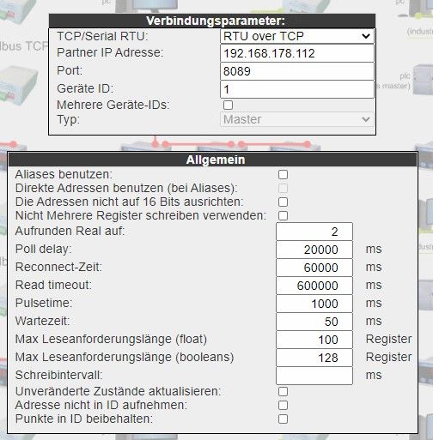Enable Punkte in ID beibehalten checkbox
The width and height of the screenshot is (433, 440).
(x=283, y=419)
